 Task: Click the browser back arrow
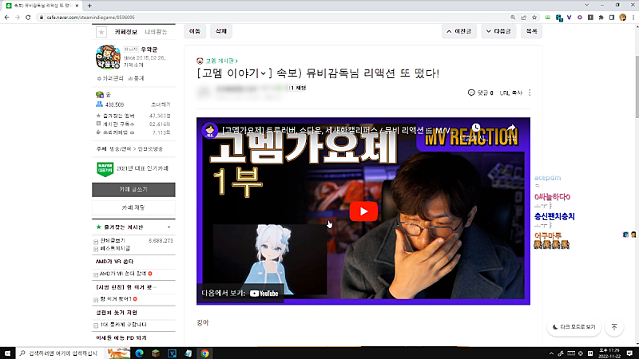(x=6, y=18)
